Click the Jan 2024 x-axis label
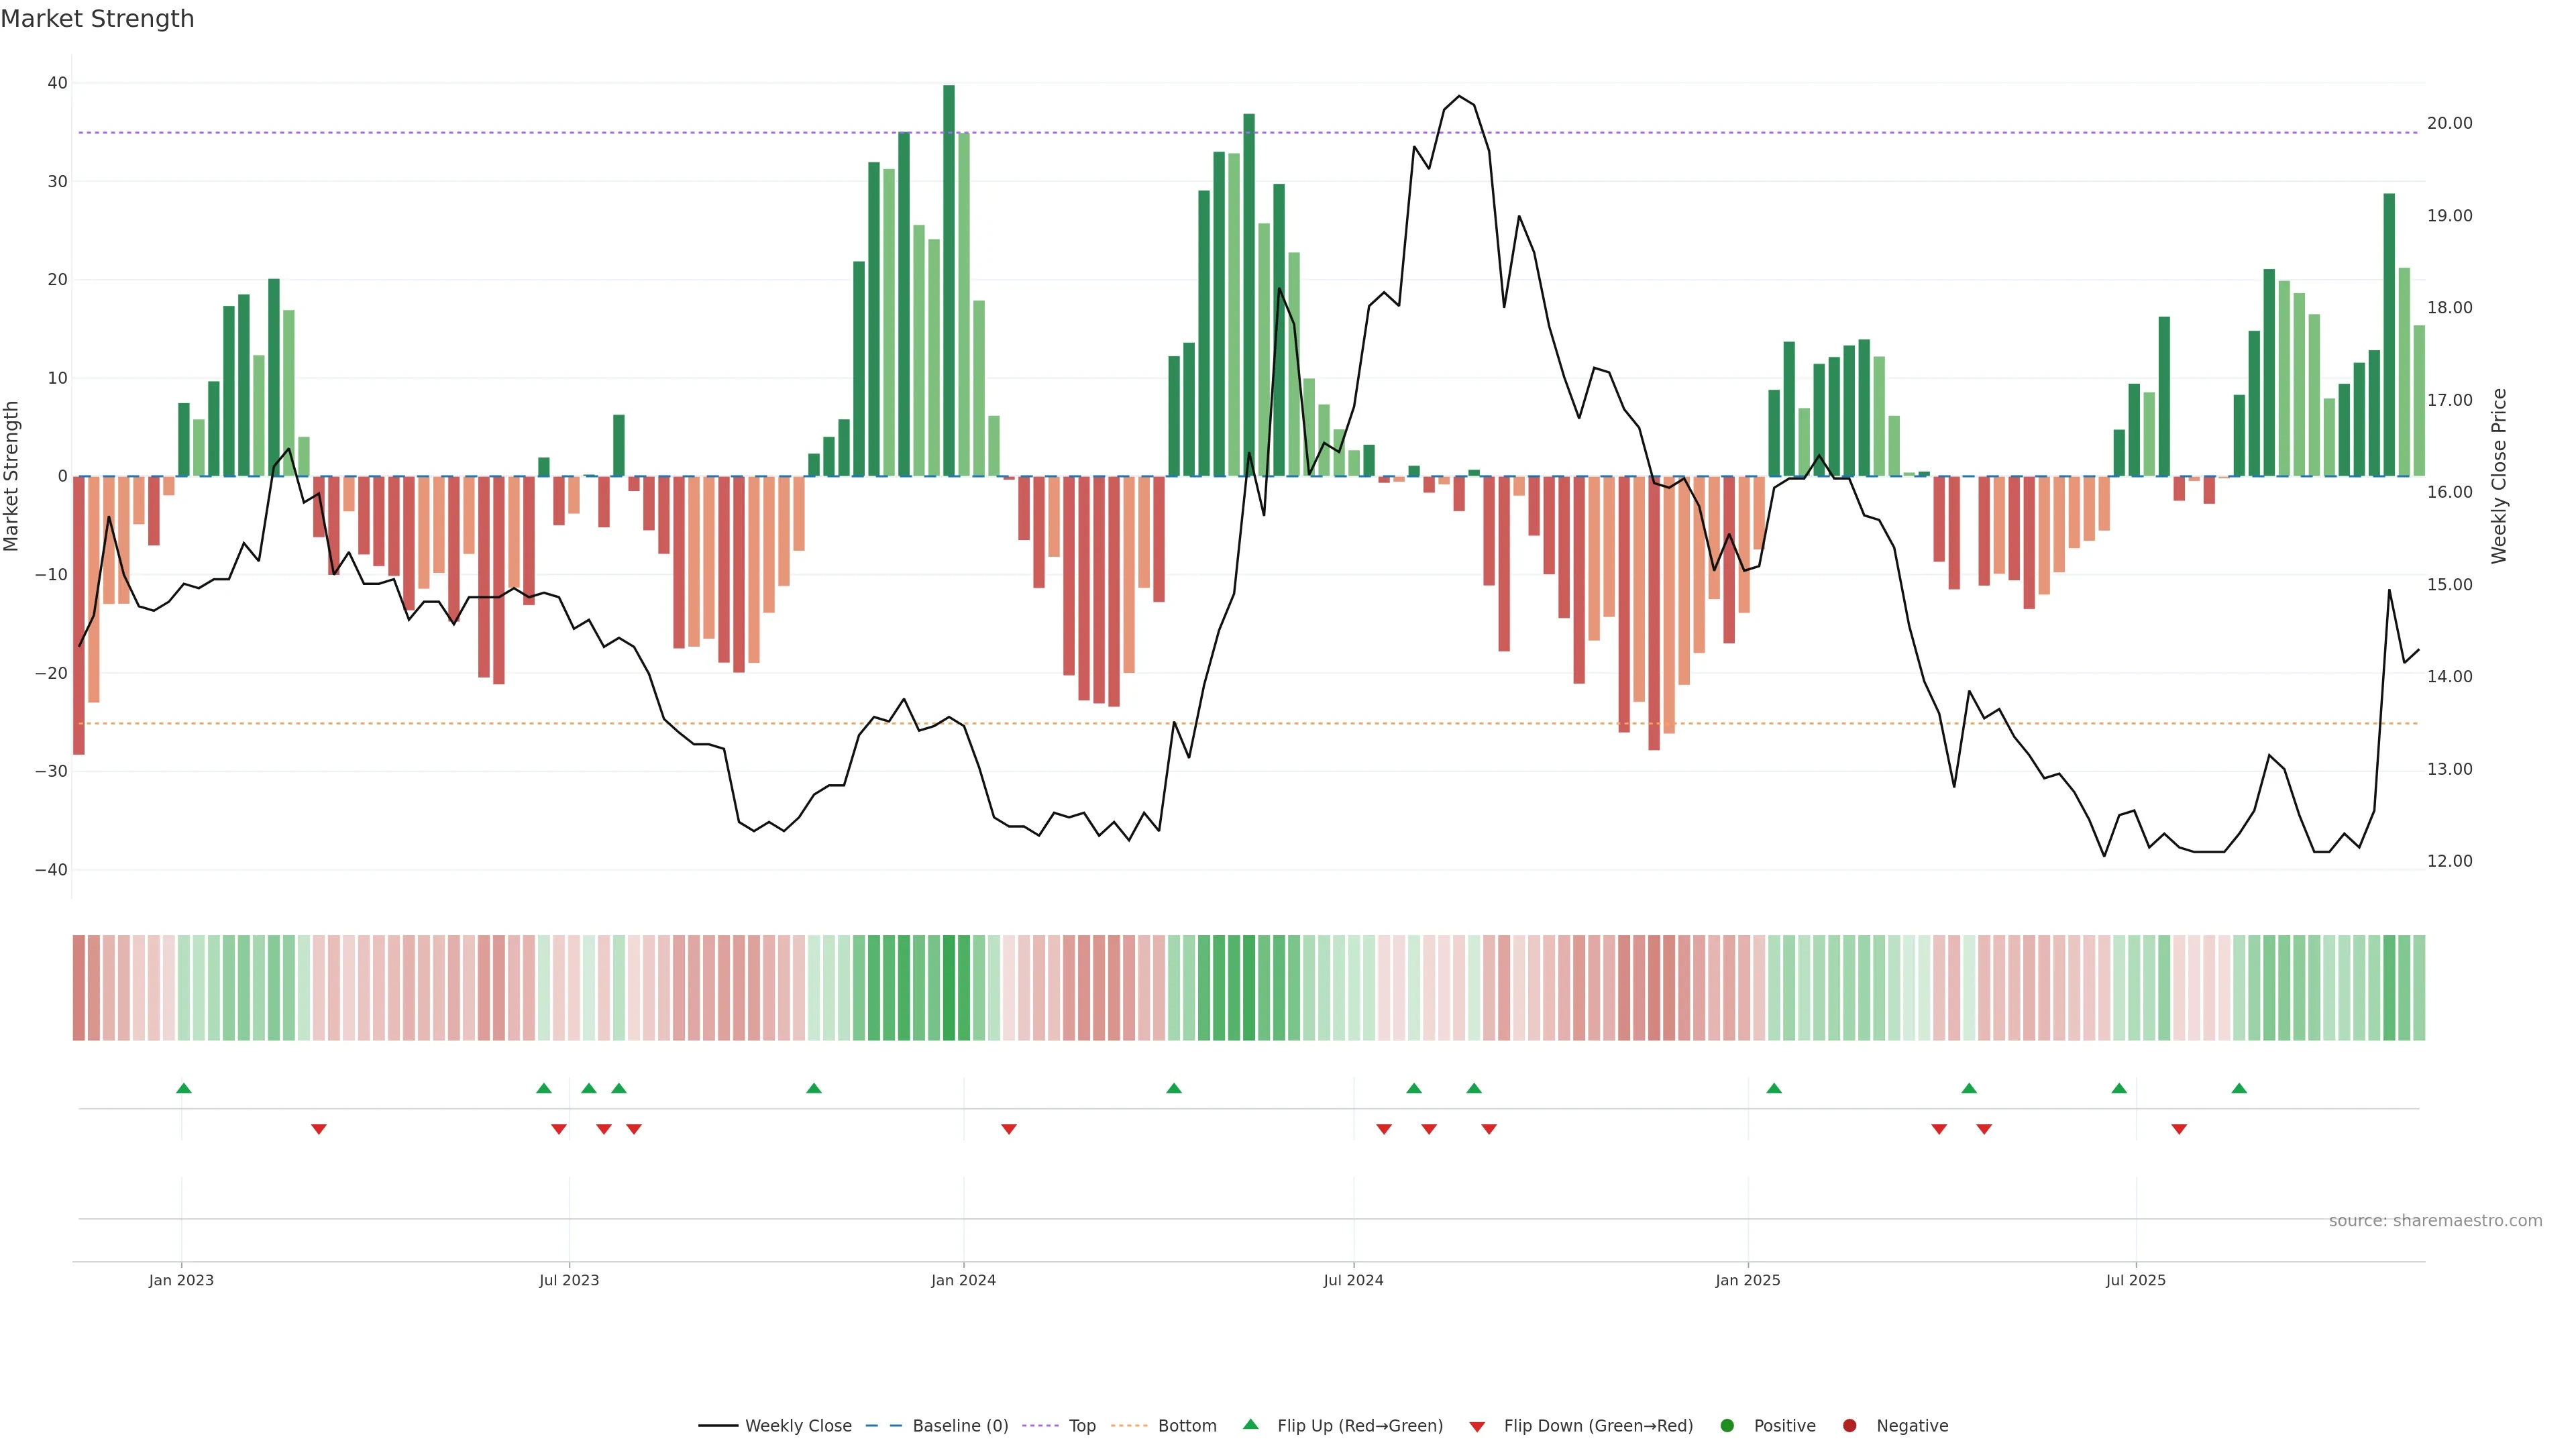This screenshot has width=2576, height=1449. point(963,1280)
